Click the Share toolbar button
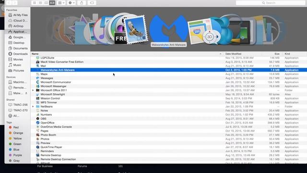307x173 pixels. point(82,3)
